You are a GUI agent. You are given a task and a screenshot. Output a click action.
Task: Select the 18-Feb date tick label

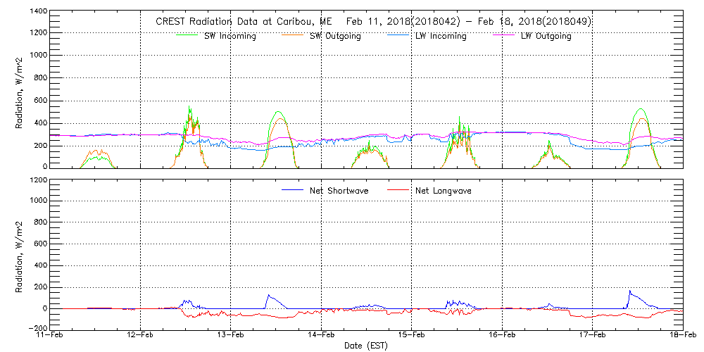point(682,336)
